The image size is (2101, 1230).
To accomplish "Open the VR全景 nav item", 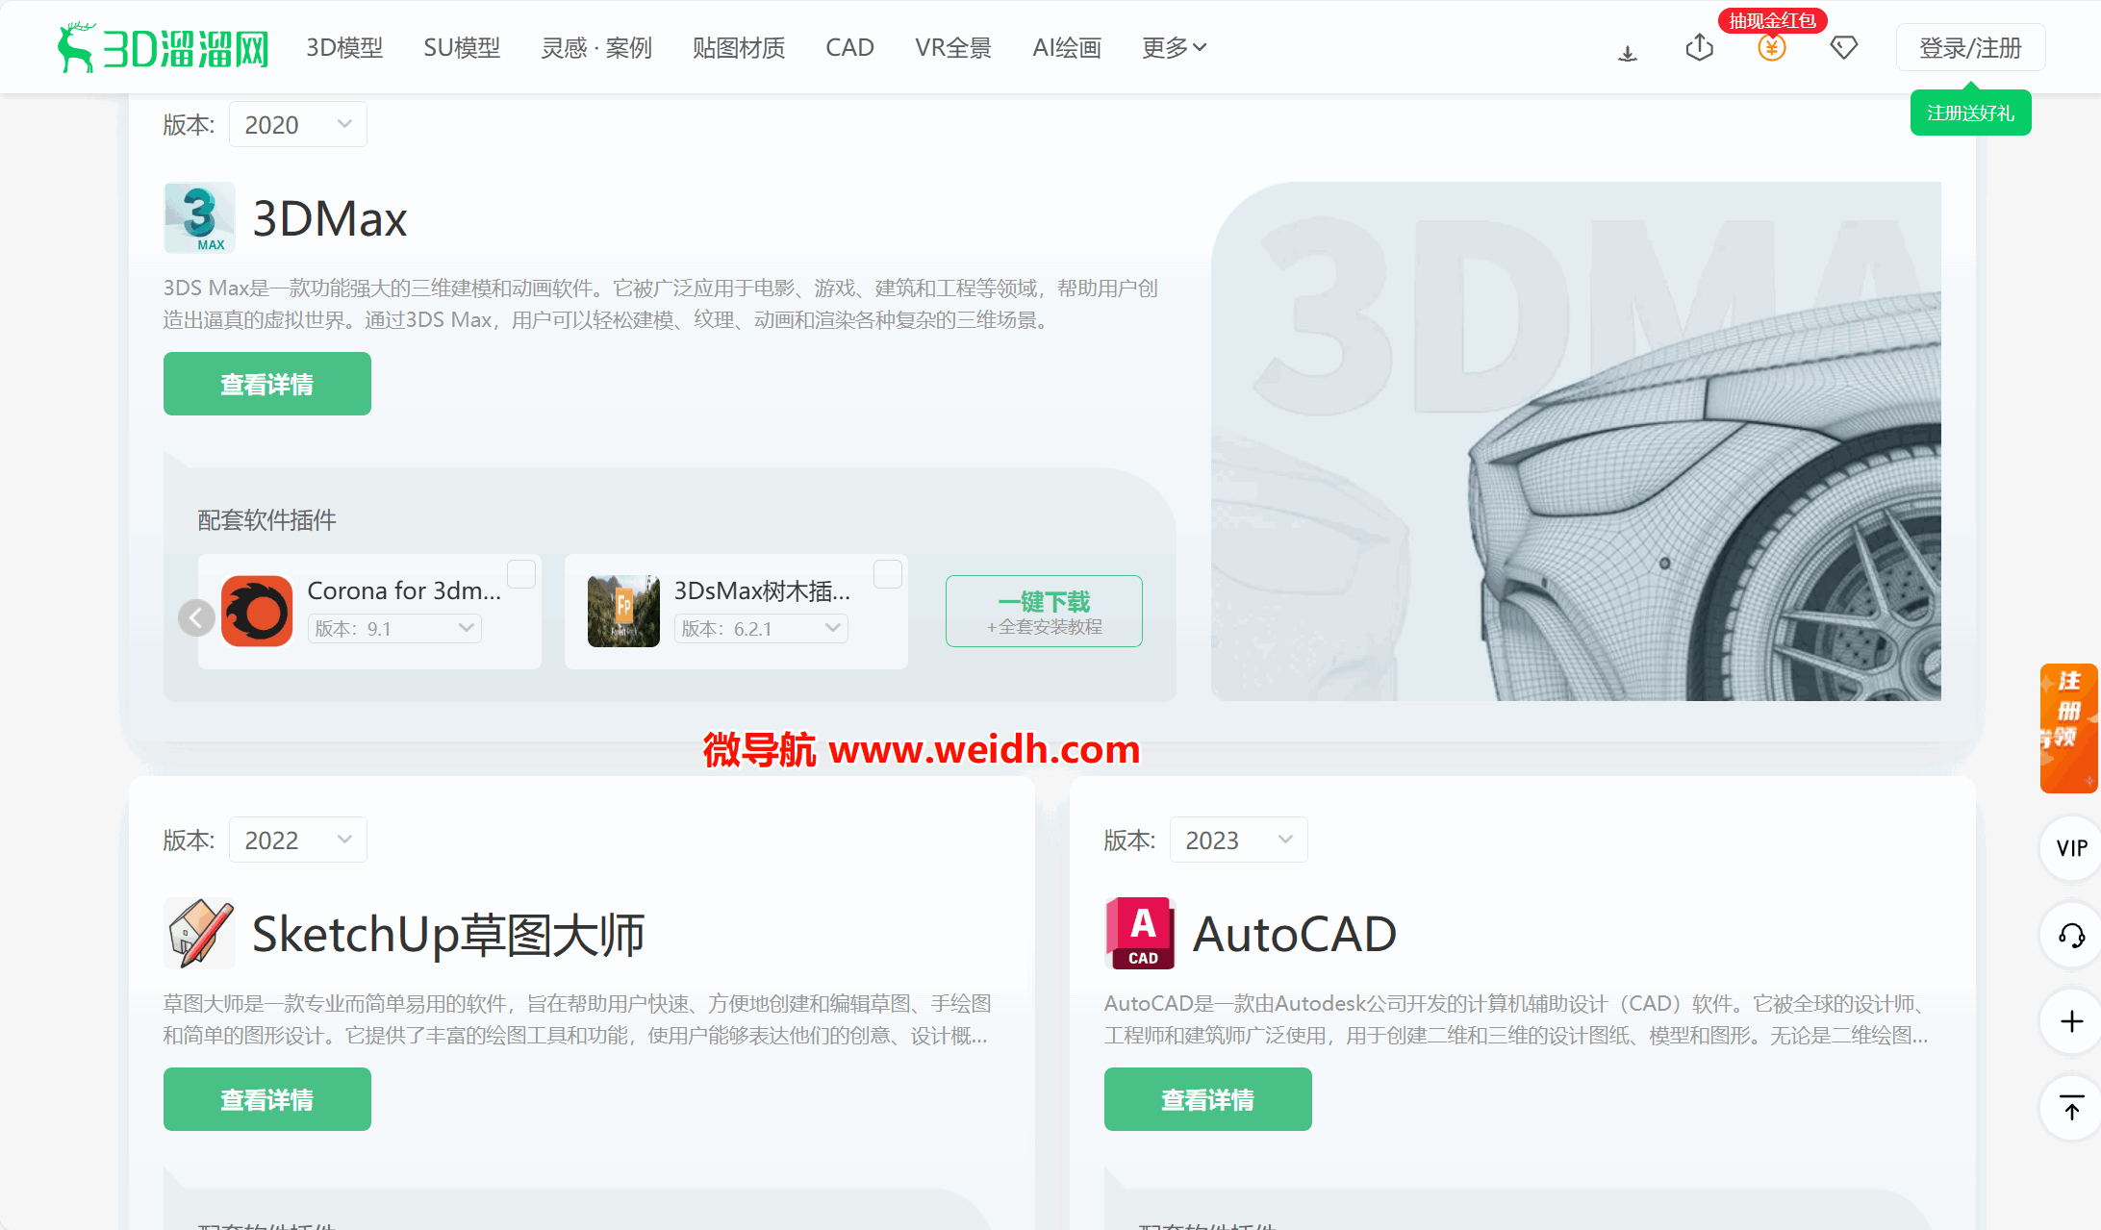I will (x=953, y=47).
